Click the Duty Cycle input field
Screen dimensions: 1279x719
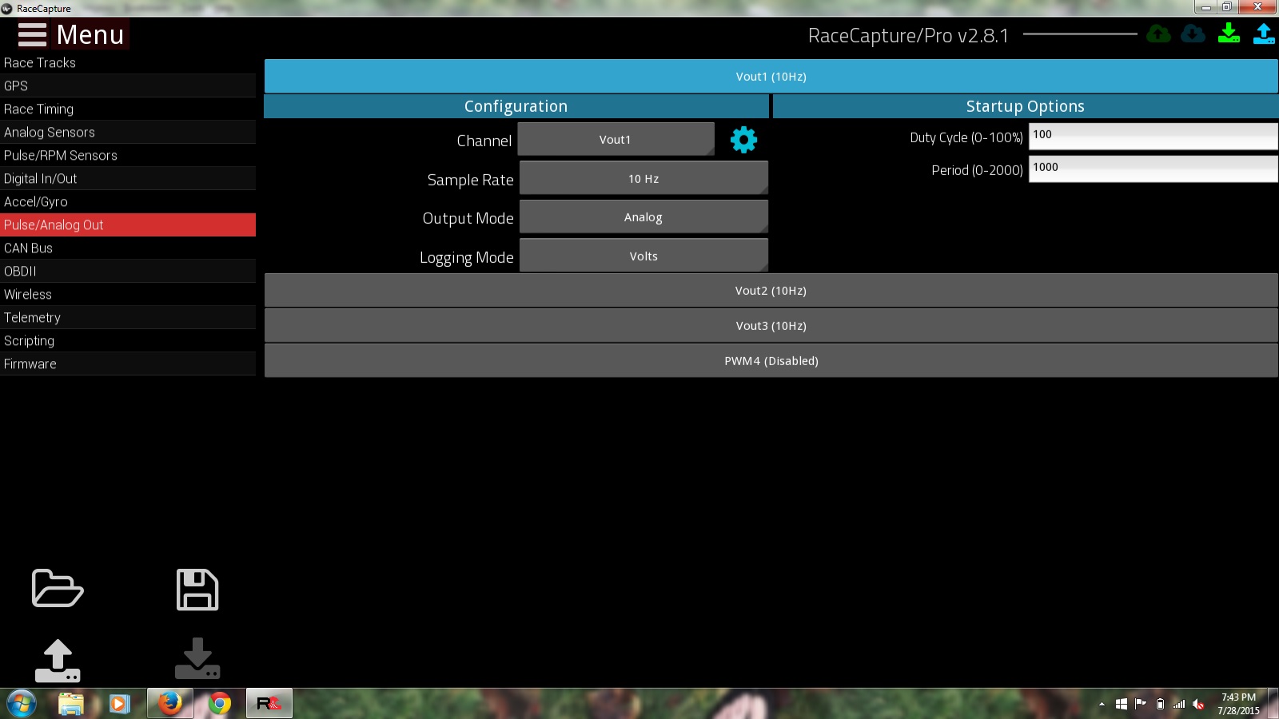[x=1153, y=136]
